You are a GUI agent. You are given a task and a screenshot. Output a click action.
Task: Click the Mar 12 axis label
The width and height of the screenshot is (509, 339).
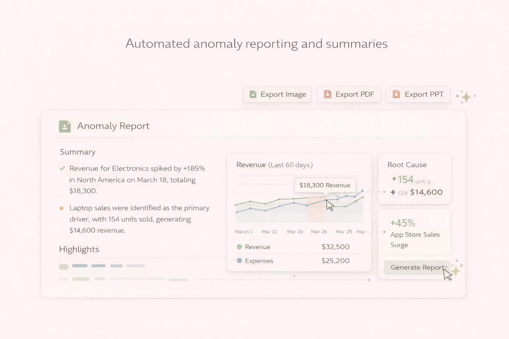pyautogui.click(x=269, y=232)
